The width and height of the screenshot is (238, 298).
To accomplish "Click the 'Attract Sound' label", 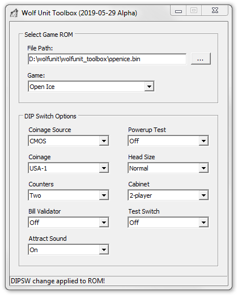I will tap(48, 239).
